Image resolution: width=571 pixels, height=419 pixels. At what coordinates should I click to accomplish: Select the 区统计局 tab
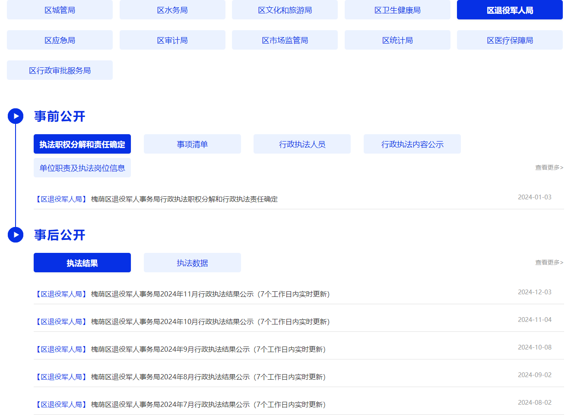click(x=397, y=40)
